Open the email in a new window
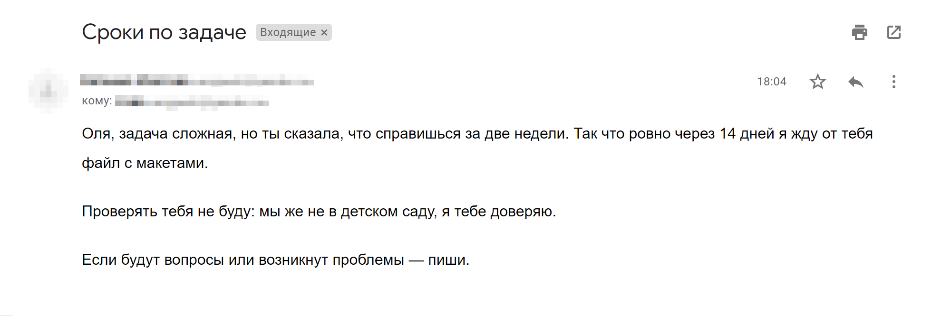Image resolution: width=951 pixels, height=316 pixels. click(894, 32)
